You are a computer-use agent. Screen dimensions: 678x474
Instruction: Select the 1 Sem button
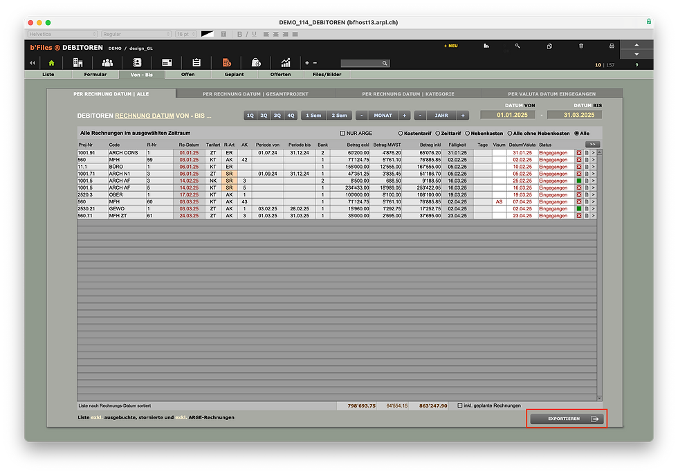coord(313,116)
